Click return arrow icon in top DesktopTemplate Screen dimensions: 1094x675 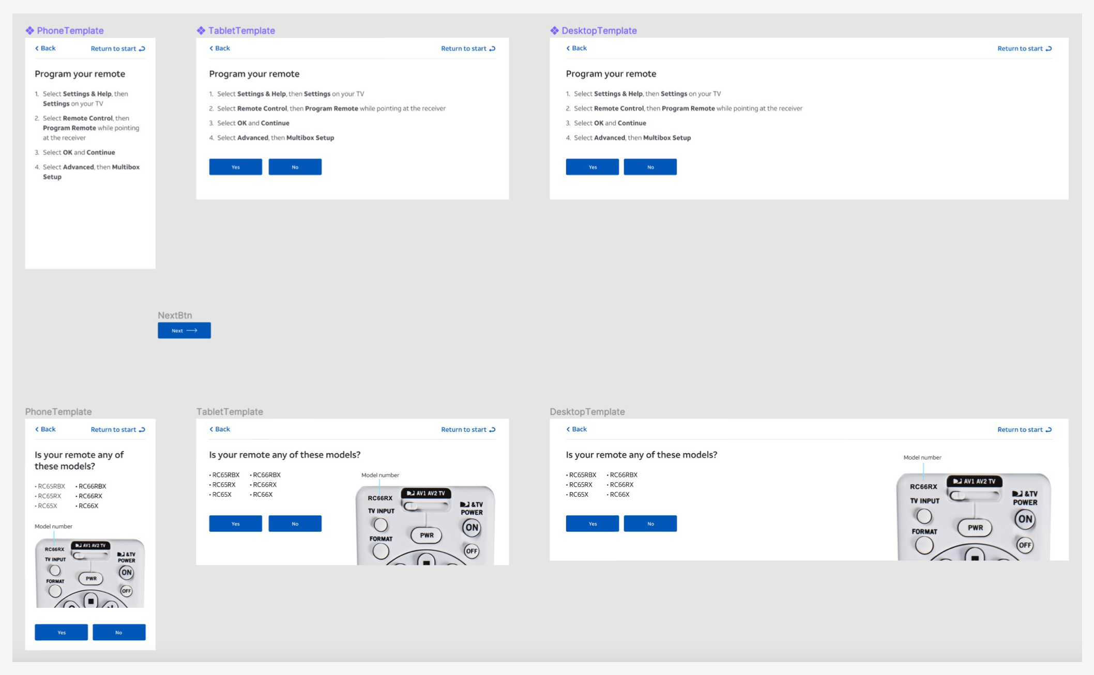[x=1049, y=49]
